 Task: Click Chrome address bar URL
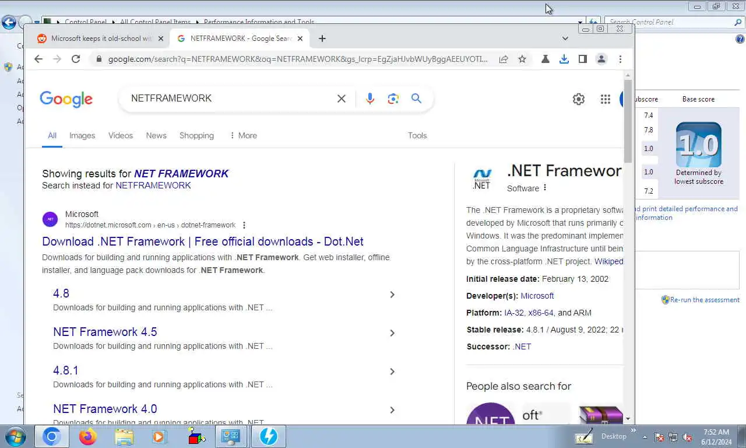pyautogui.click(x=297, y=59)
